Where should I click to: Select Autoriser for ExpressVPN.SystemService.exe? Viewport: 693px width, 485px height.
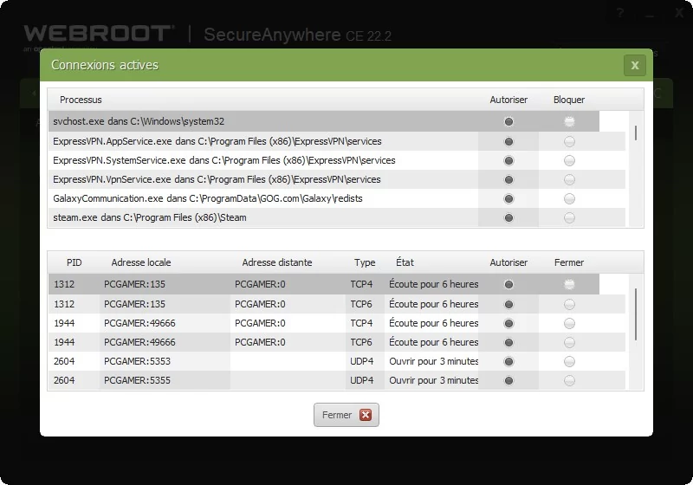click(508, 161)
